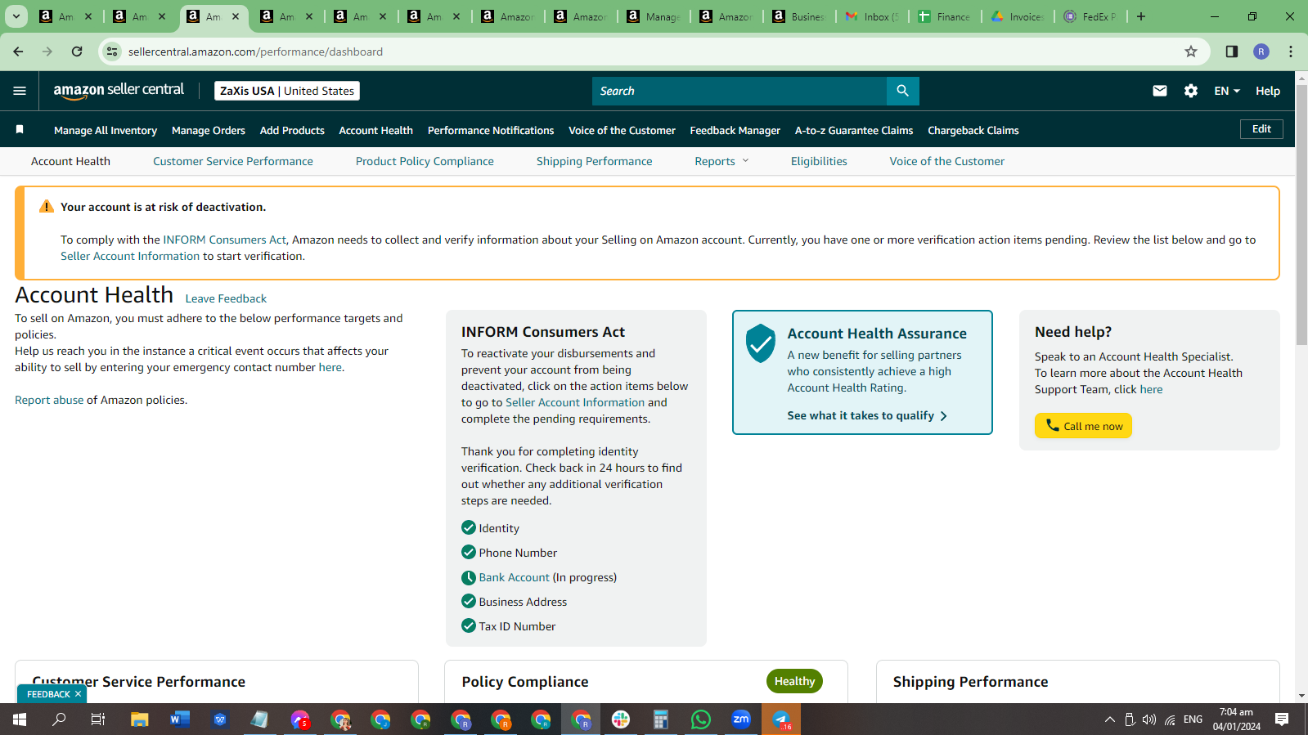Open Chrome side panel
Viewport: 1308px width, 735px height.
point(1231,52)
